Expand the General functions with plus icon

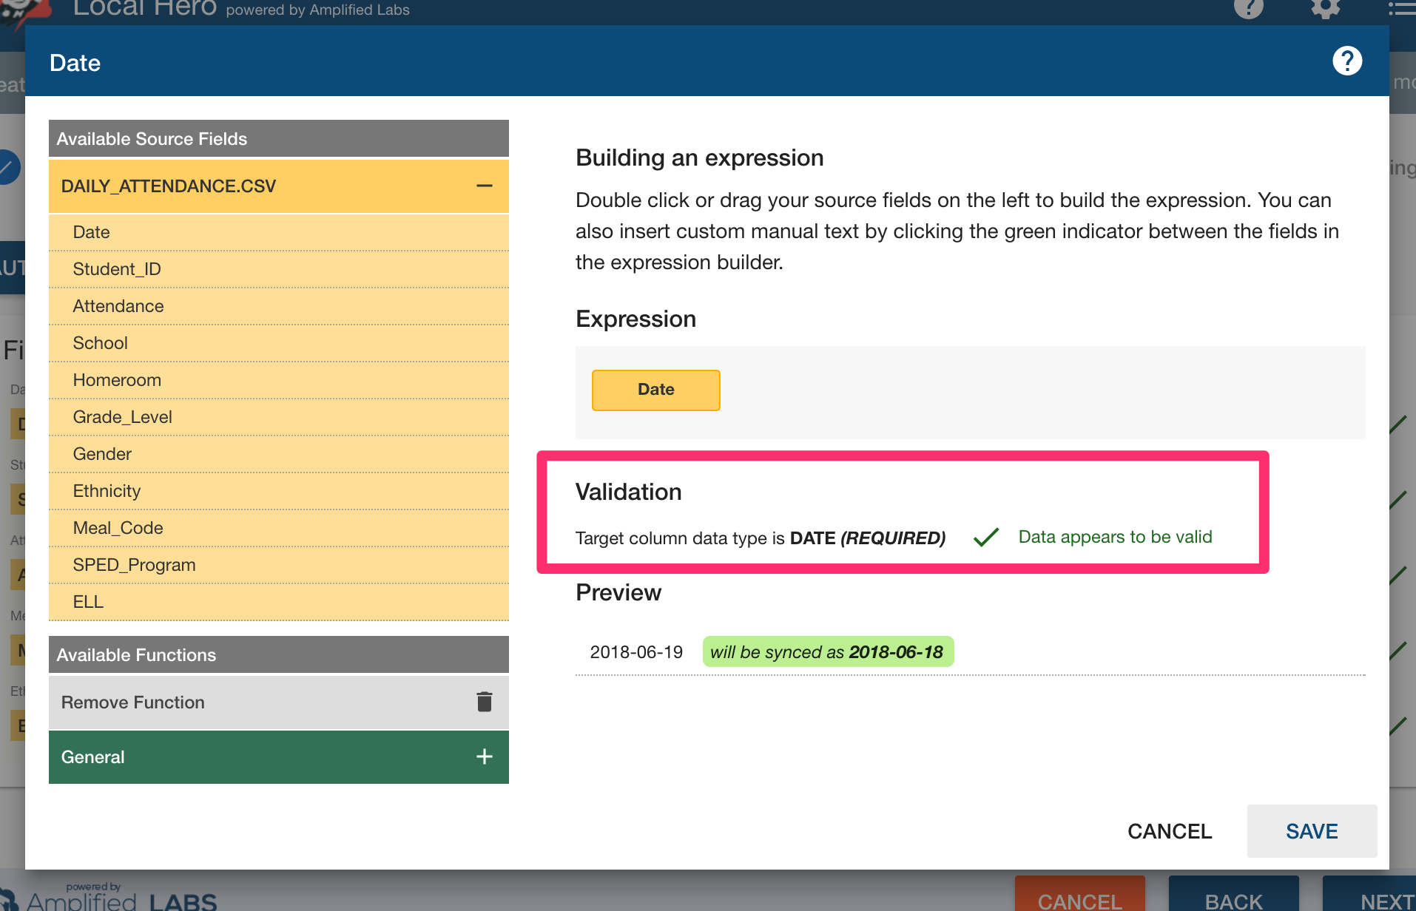pos(485,756)
